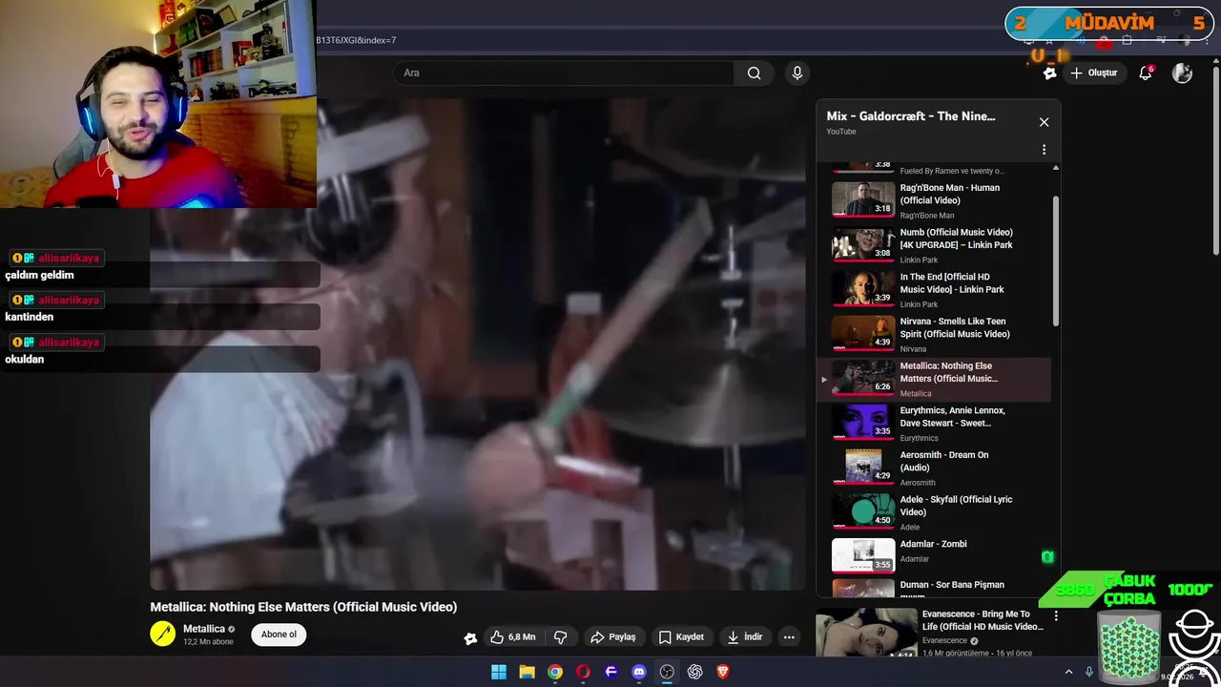Click Evanescence video thumbnail
1221x687 pixels.
point(866,633)
